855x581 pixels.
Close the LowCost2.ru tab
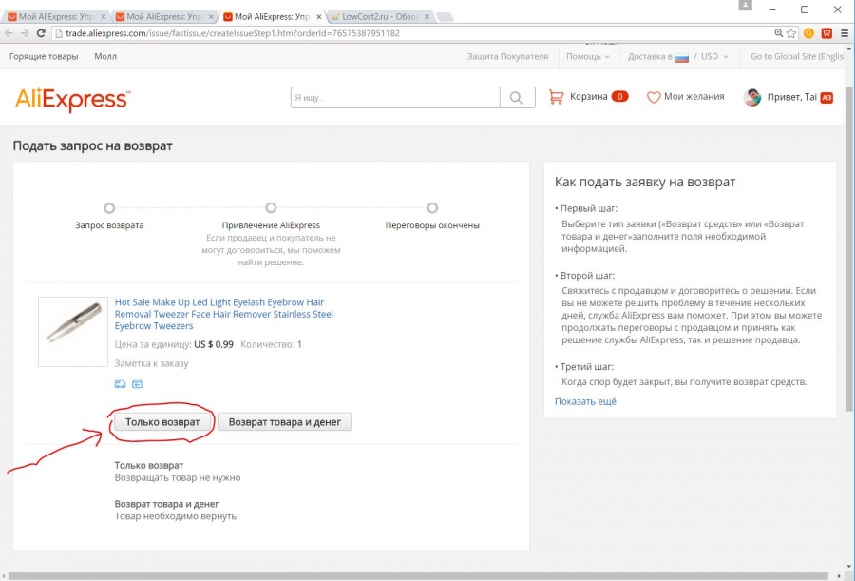coord(427,17)
